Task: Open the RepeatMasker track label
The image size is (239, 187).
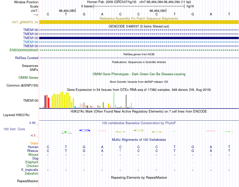Action: pyautogui.click(x=28, y=181)
